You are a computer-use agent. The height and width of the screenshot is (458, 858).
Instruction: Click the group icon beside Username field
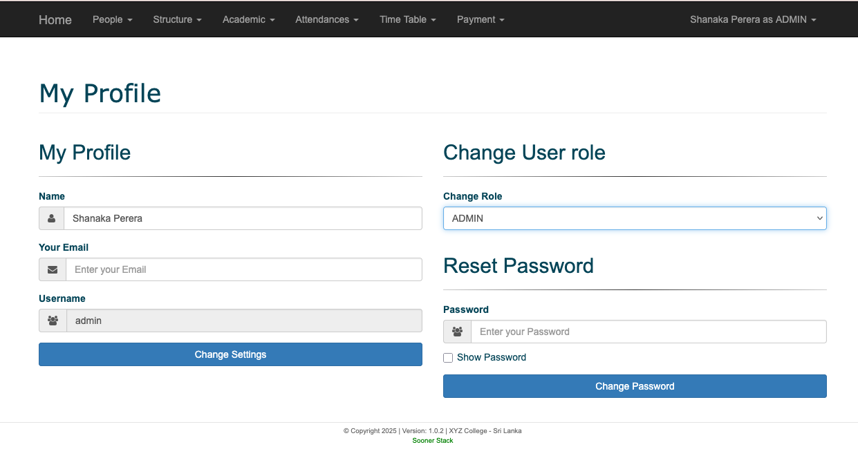53,321
